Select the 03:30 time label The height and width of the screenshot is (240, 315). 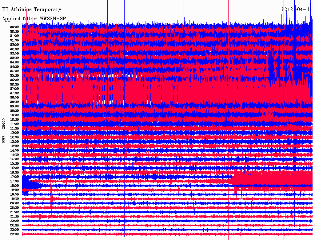pos(14,58)
